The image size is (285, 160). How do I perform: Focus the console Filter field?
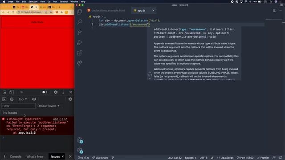pyautogui.click(x=18, y=106)
